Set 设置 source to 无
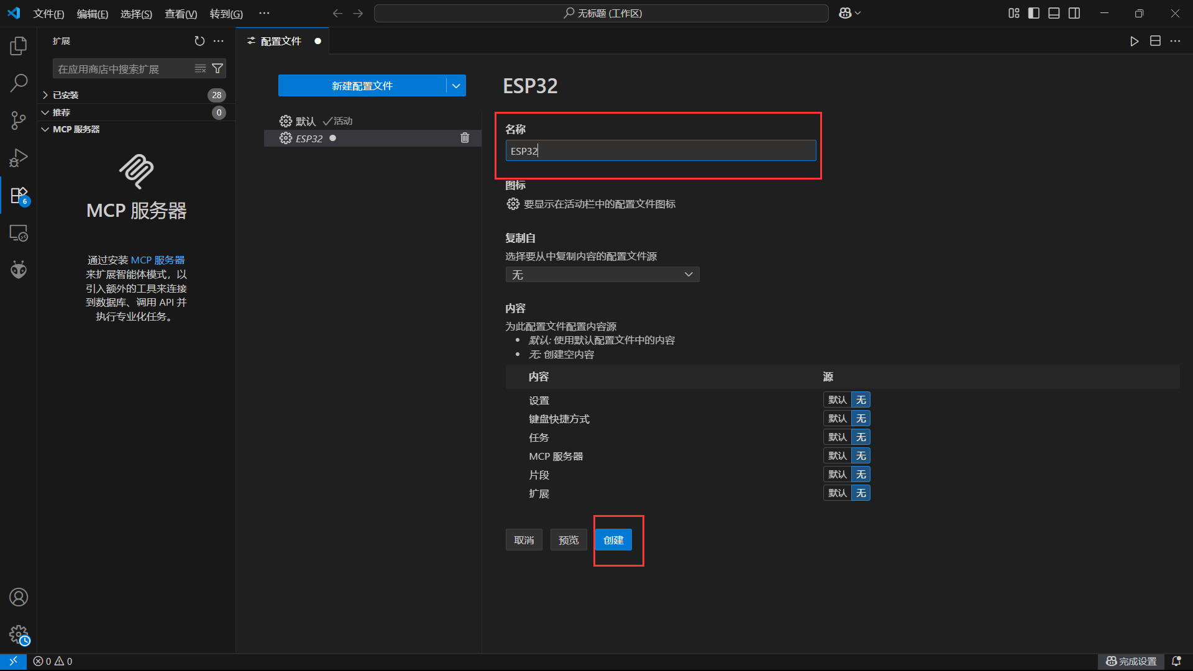1193x671 pixels. [861, 399]
